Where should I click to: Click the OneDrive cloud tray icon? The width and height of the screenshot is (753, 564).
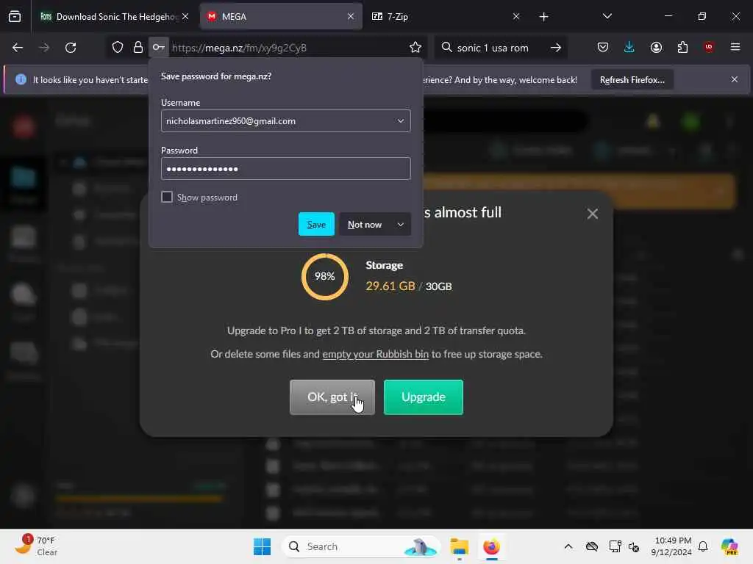click(592, 546)
